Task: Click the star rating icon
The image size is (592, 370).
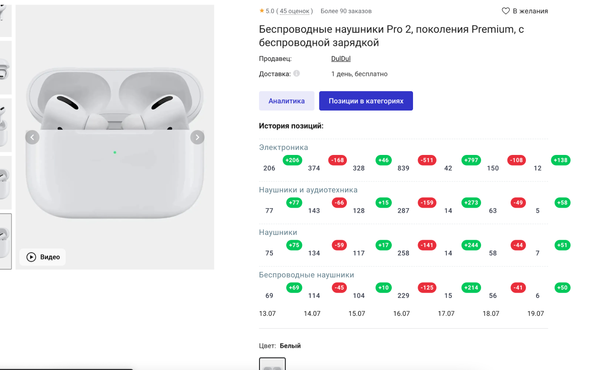Action: pyautogui.click(x=262, y=11)
